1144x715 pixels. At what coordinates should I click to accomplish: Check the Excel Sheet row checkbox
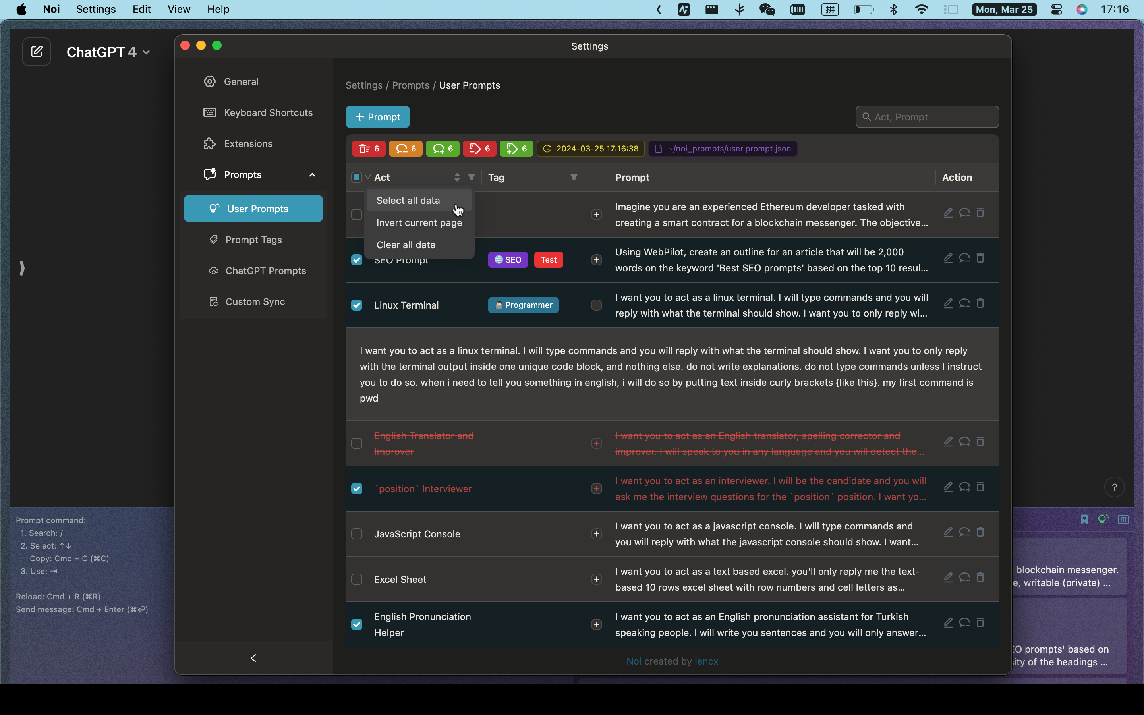(x=356, y=580)
